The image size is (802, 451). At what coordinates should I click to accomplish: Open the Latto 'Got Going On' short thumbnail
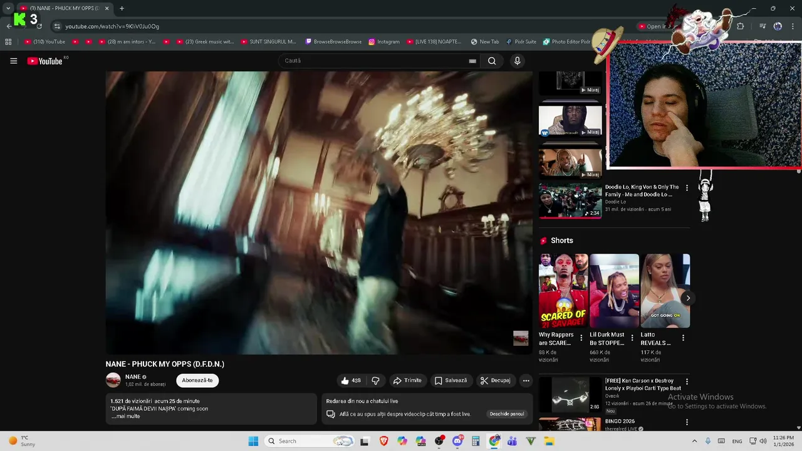665,291
